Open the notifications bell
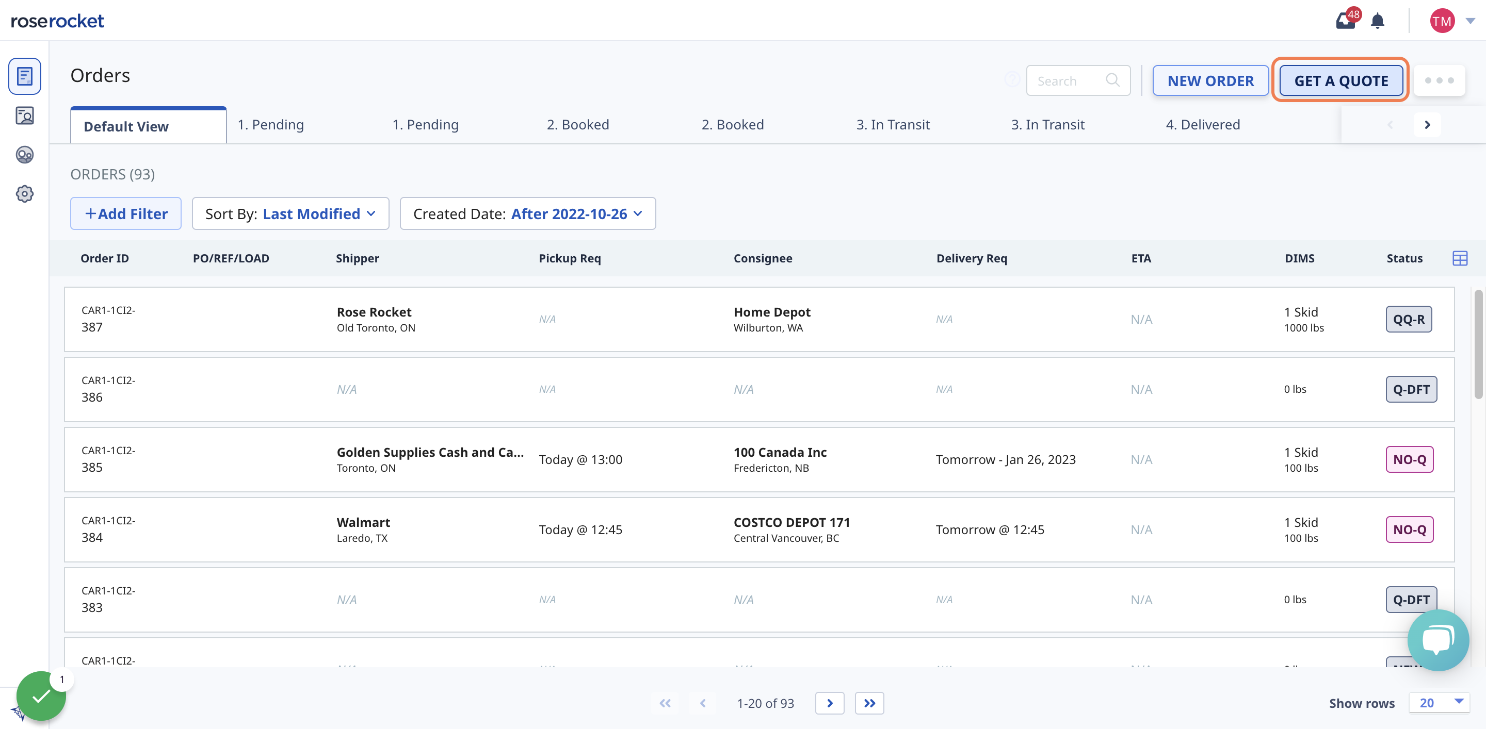The height and width of the screenshot is (729, 1486). [1378, 21]
